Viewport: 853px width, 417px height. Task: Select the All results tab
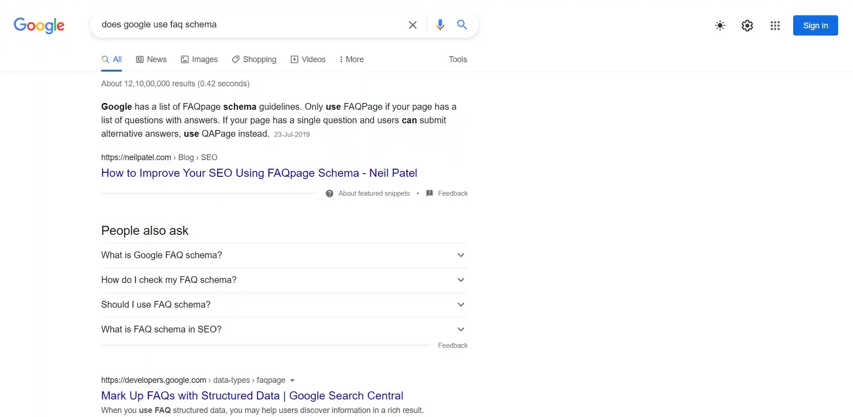click(112, 59)
